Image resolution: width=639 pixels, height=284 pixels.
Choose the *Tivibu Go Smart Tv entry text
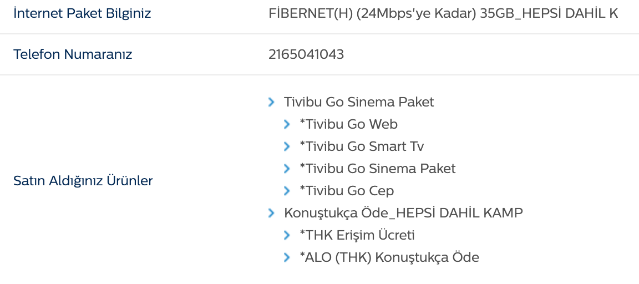pyautogui.click(x=362, y=146)
